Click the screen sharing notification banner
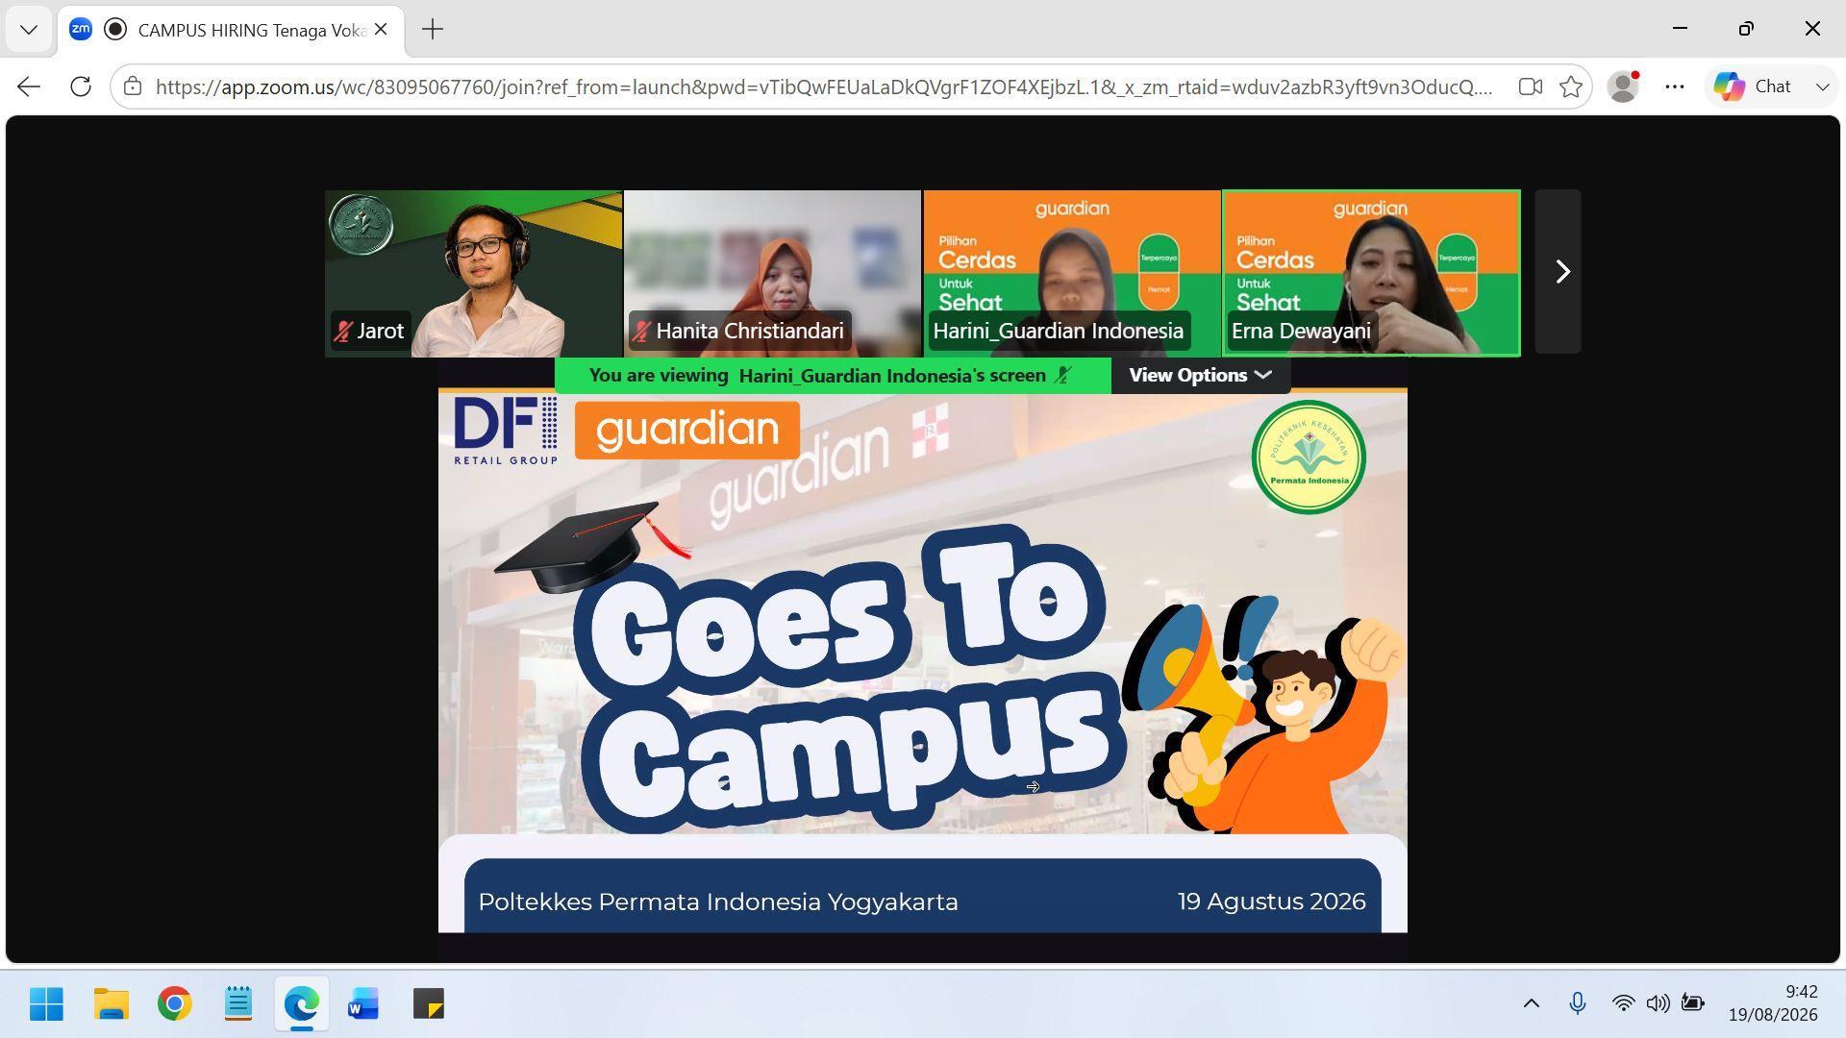Viewport: 1846px width, 1038px height. [832, 376]
